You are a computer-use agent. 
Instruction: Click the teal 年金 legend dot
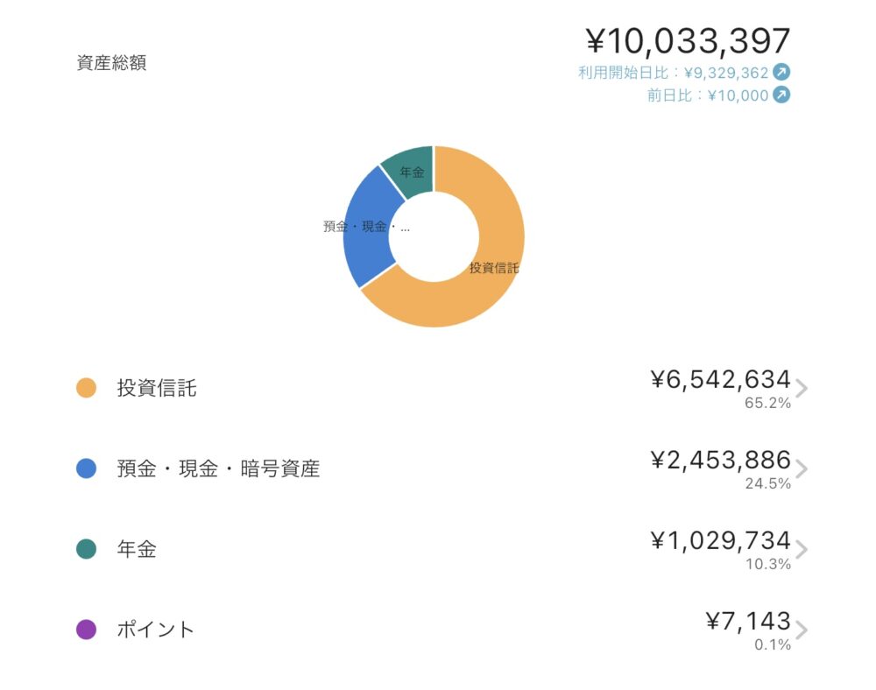pyautogui.click(x=86, y=549)
